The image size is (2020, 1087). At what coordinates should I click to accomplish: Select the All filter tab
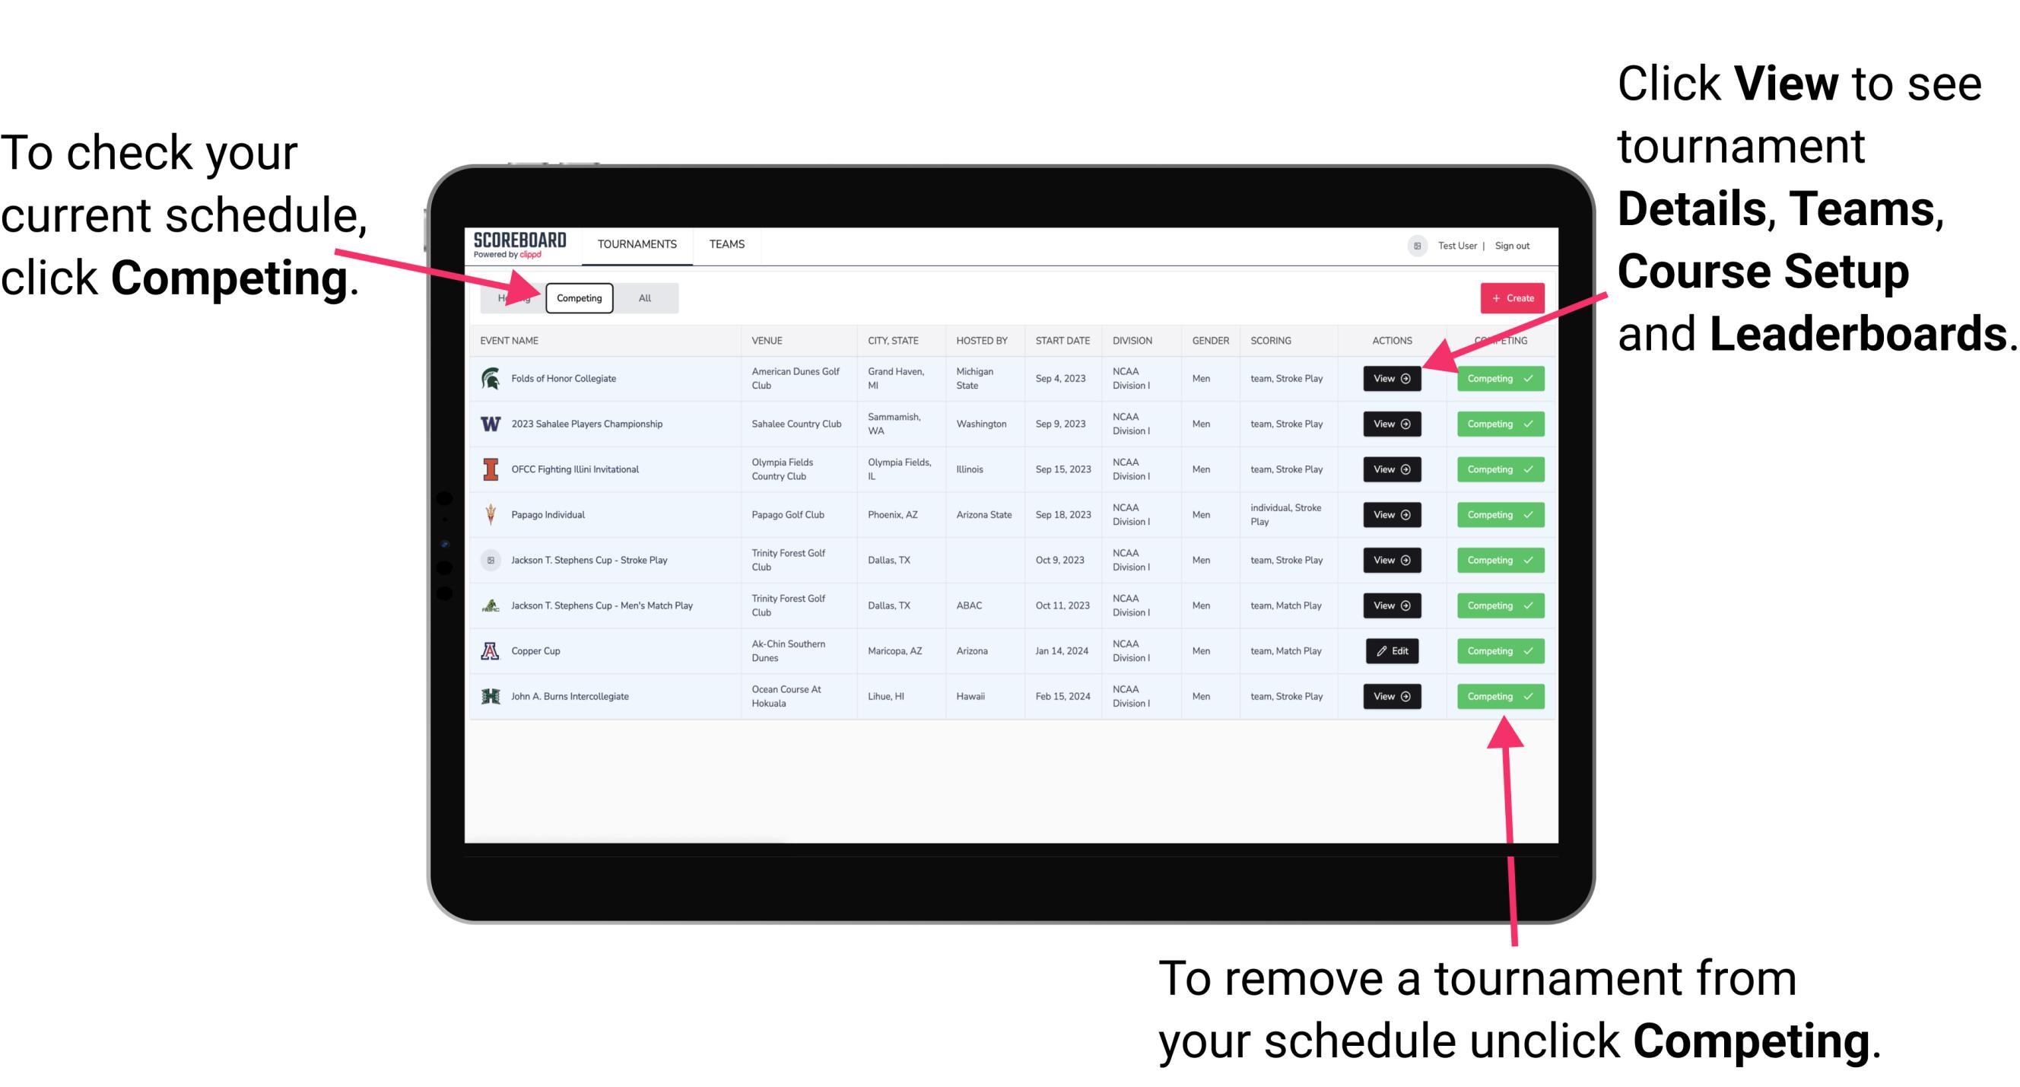pos(643,297)
